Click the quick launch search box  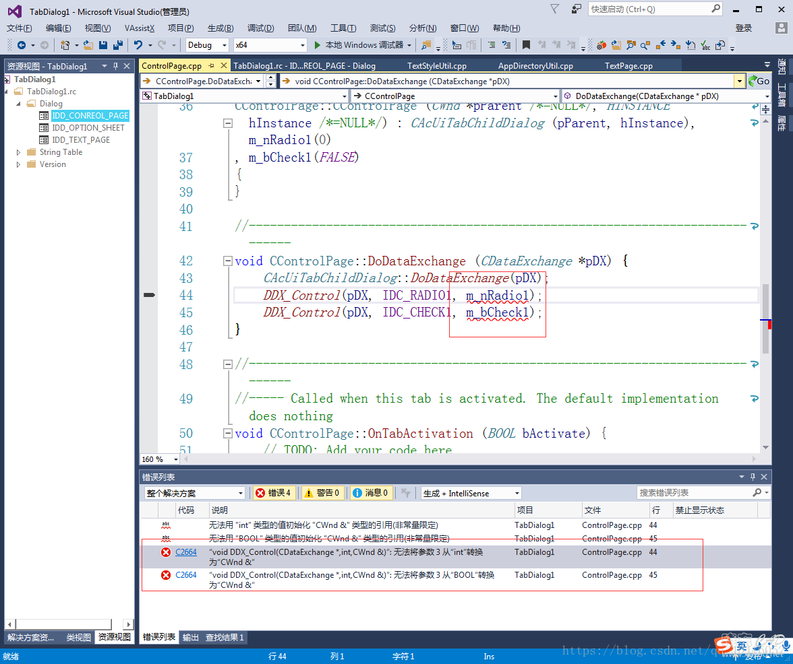tap(655, 9)
